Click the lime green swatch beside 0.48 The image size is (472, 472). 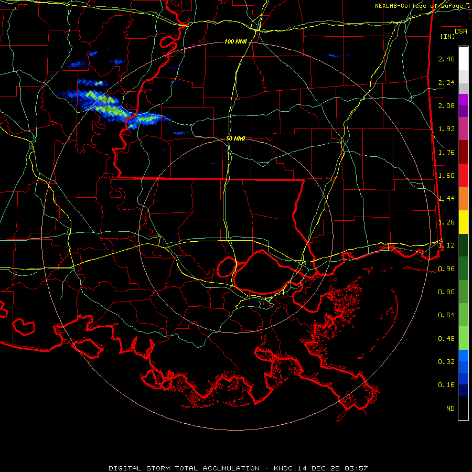pos(463,338)
